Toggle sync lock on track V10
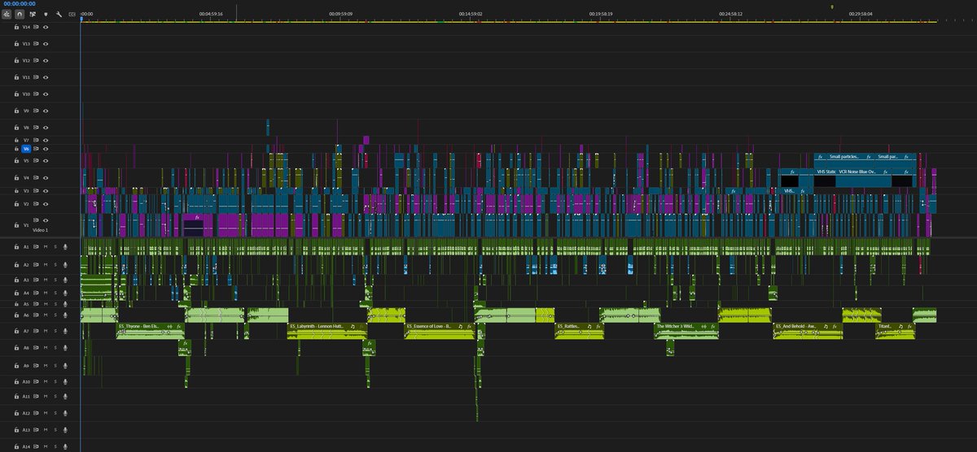 [37, 94]
